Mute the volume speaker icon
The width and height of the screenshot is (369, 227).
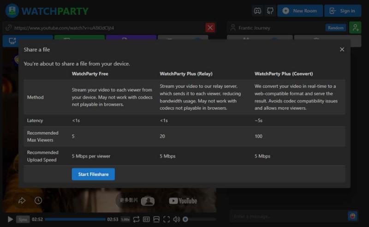[x=176, y=220]
